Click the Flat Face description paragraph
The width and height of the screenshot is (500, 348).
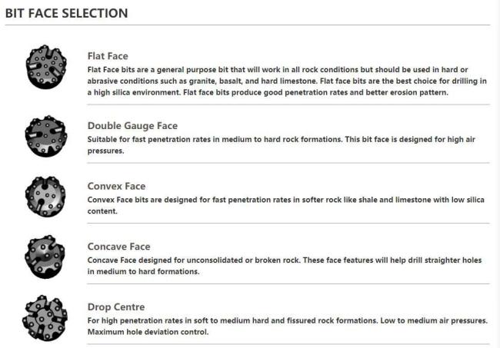(285, 81)
